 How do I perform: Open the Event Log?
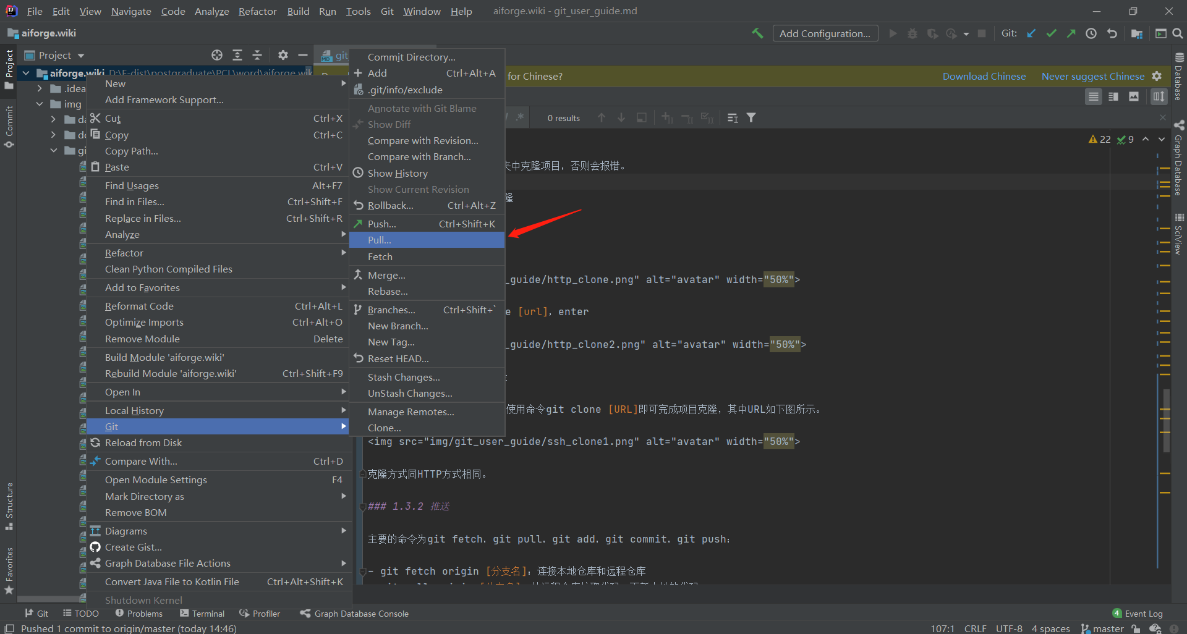1138,614
